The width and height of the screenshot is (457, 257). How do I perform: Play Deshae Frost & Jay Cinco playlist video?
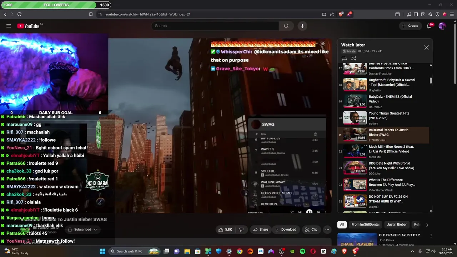(384, 68)
